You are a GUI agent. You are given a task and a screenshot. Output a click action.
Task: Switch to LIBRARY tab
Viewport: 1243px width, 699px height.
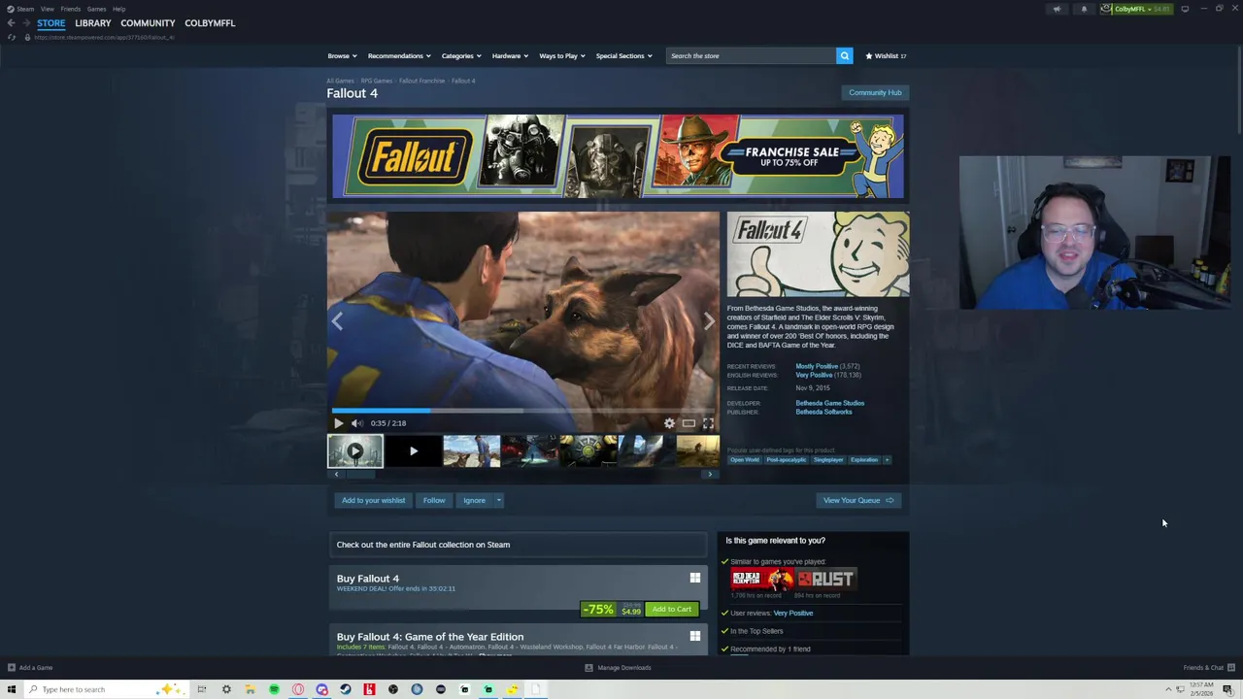pos(93,22)
